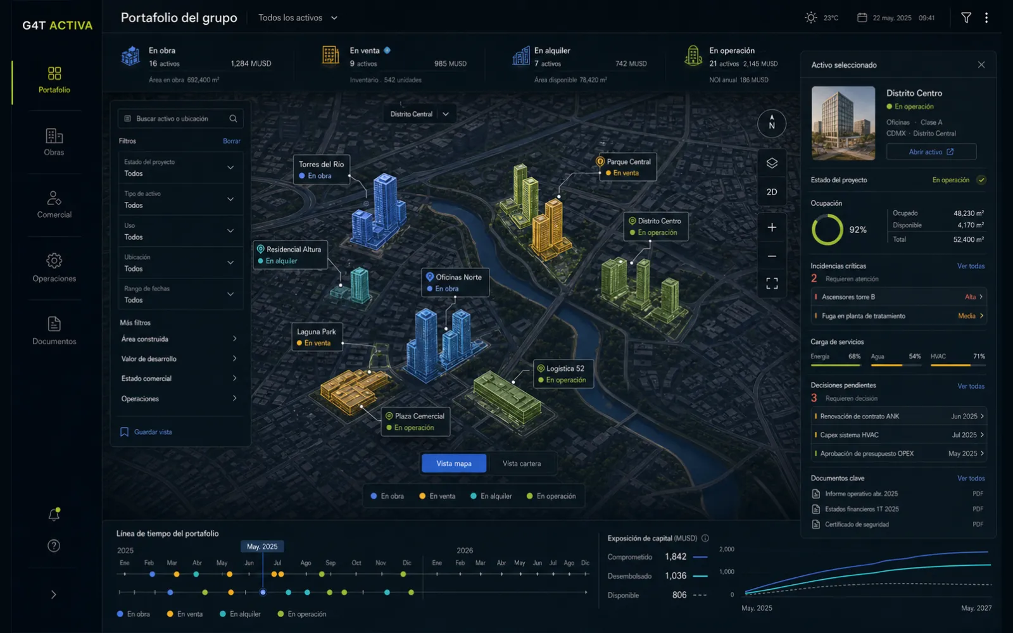Click the 92% occupancy ring
1013x633 pixels.
point(827,229)
